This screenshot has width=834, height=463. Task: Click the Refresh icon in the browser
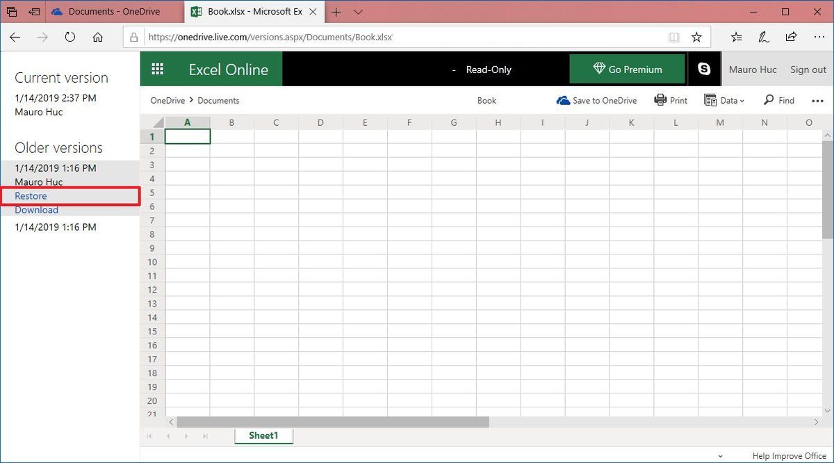coord(69,37)
